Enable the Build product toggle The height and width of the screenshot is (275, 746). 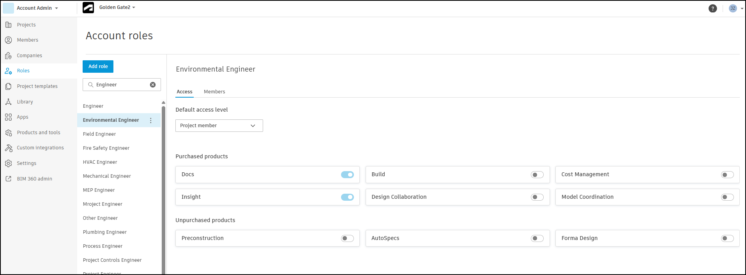(537, 175)
